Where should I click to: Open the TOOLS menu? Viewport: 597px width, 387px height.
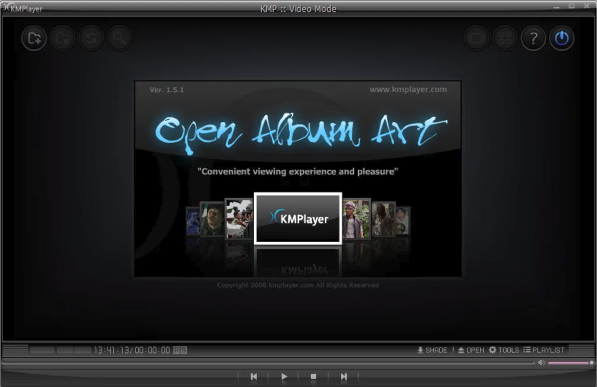[x=504, y=350]
